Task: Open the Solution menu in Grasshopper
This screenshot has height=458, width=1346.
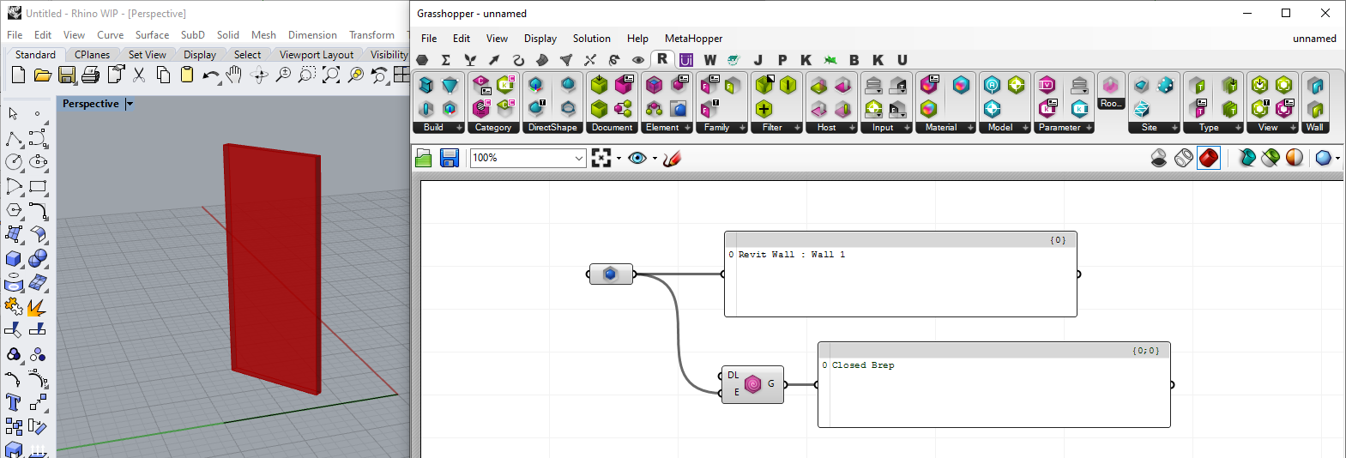Action: 591,39
